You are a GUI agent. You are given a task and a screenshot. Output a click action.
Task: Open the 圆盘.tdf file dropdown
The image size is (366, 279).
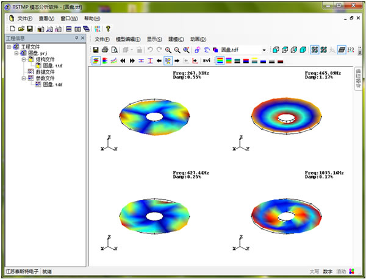pos(264,49)
